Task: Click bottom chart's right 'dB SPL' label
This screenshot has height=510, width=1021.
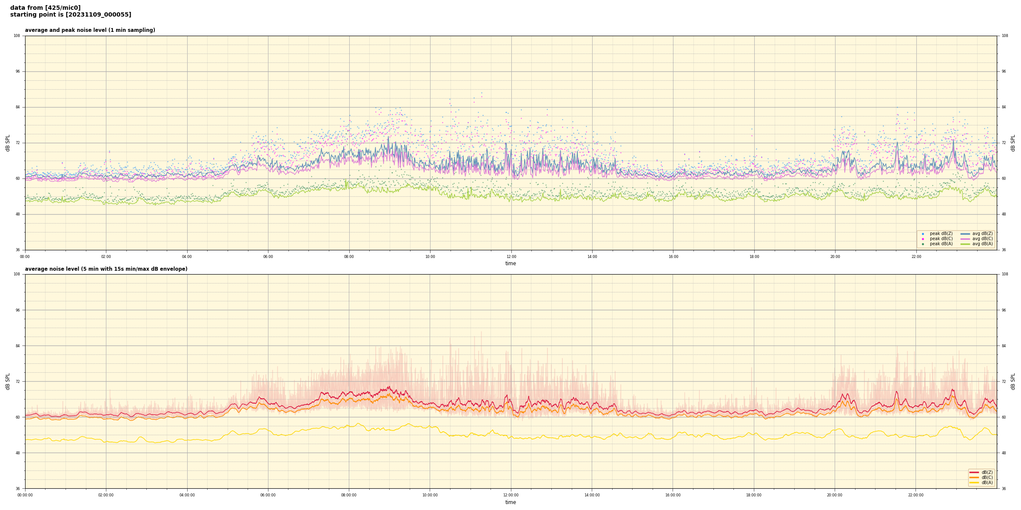Action: point(1013,381)
